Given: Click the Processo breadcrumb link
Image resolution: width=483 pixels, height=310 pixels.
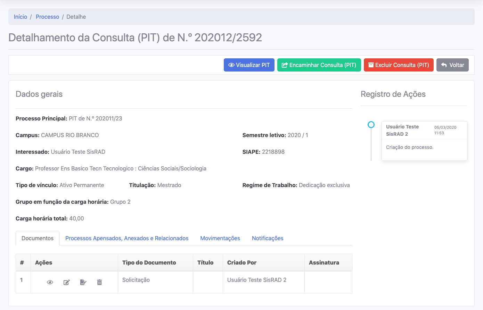Looking at the screenshot, I should (47, 17).
